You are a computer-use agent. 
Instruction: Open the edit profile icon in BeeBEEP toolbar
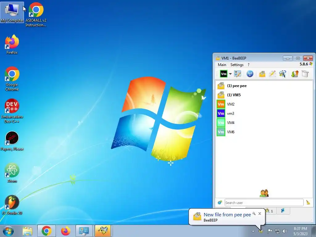tap(238, 74)
